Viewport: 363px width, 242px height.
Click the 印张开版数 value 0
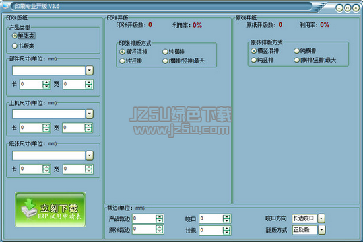tap(150, 25)
